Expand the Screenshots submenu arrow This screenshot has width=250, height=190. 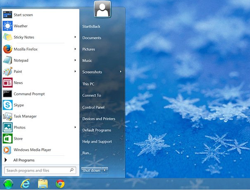[x=121, y=72]
